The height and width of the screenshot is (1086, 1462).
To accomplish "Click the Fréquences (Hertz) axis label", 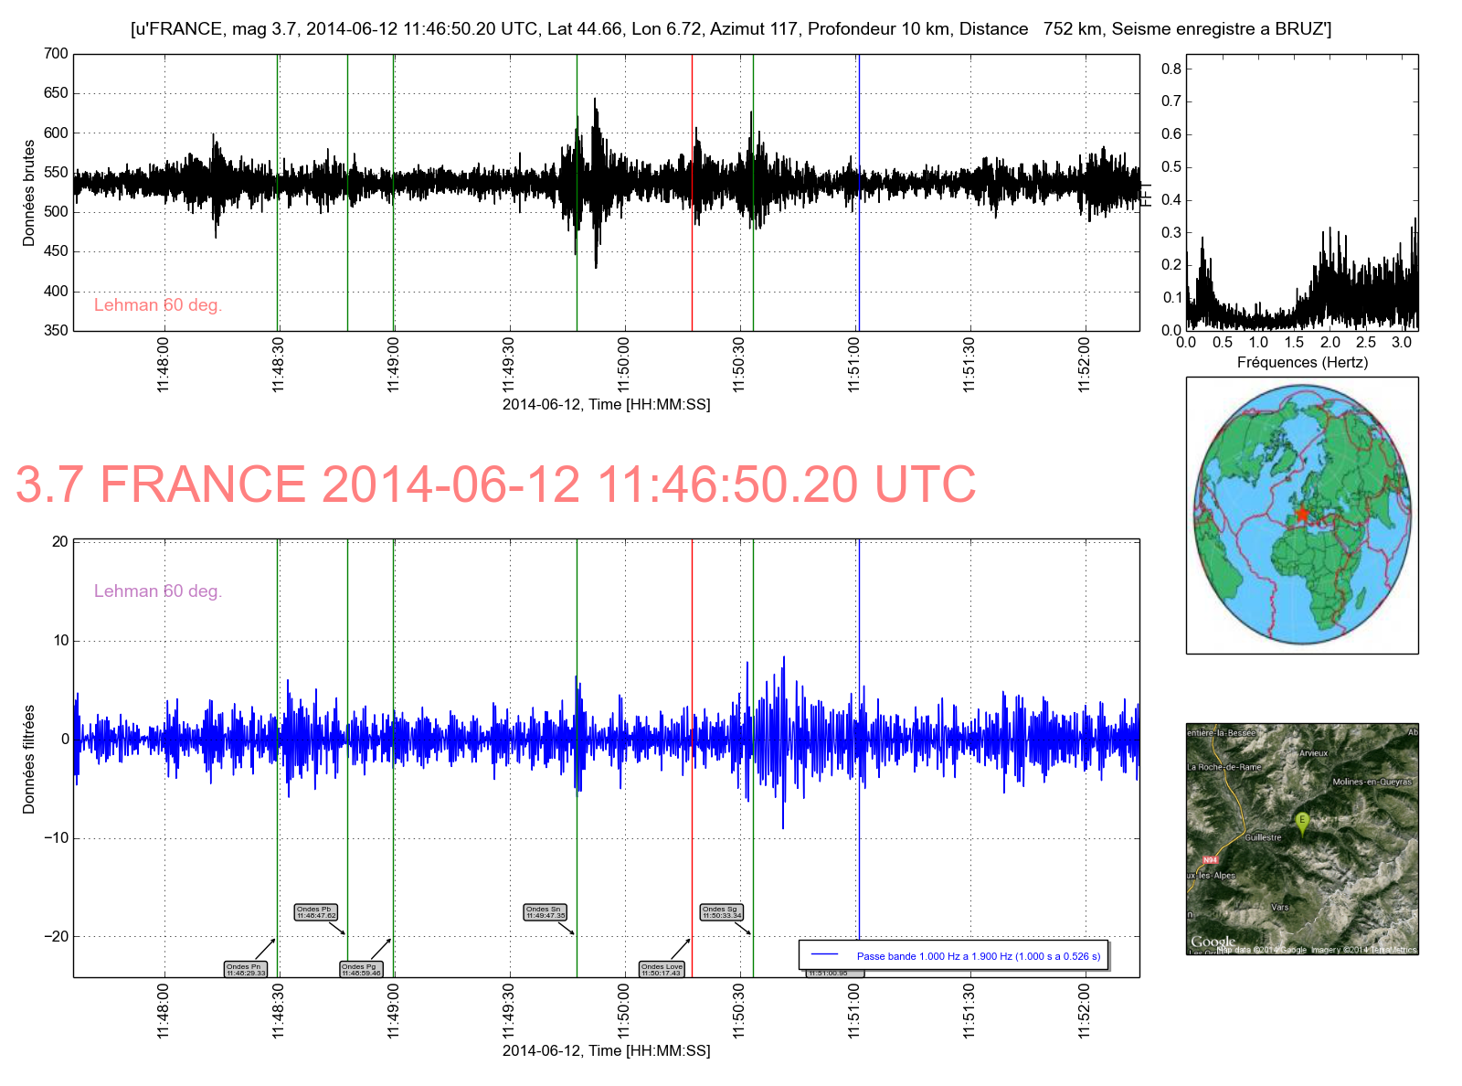I will tap(1302, 363).
